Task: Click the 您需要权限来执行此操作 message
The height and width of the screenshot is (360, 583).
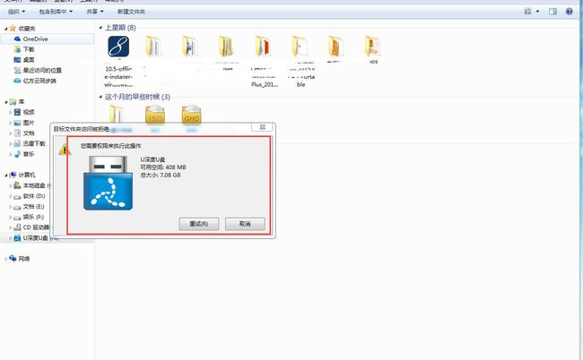Action: point(111,146)
